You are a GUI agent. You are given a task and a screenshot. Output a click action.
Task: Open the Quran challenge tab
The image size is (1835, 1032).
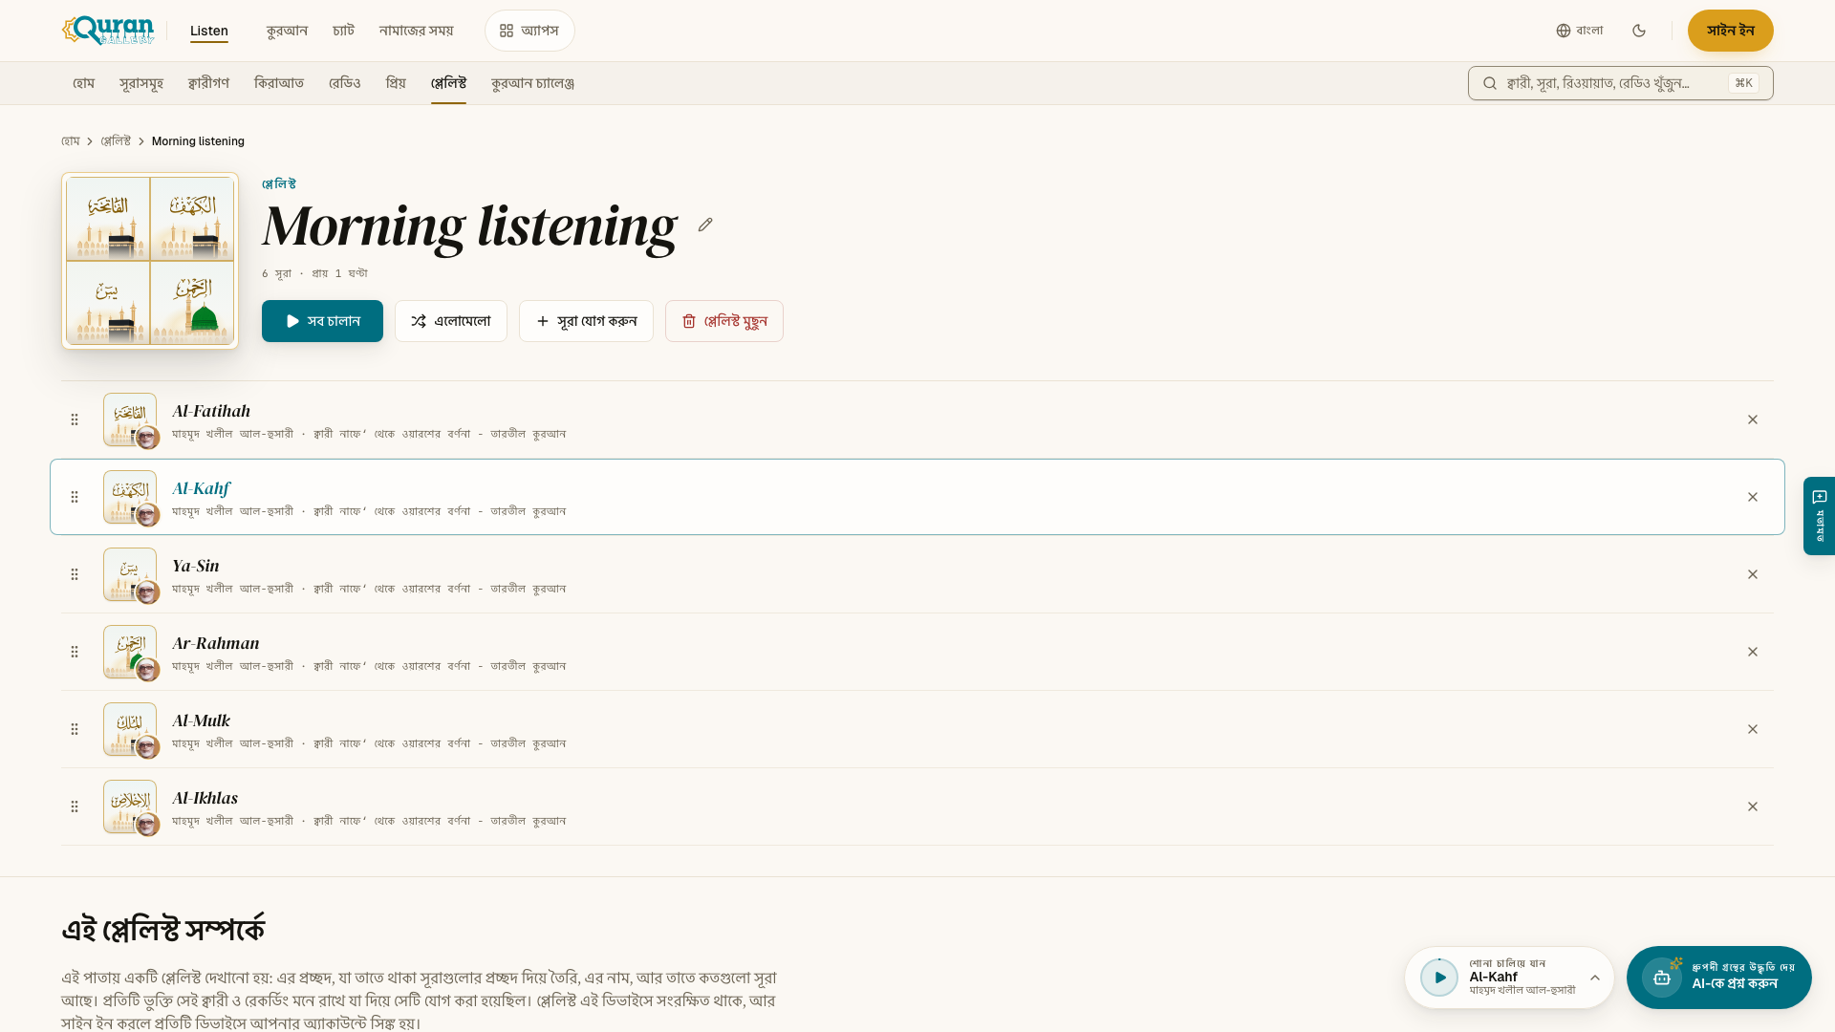coord(532,83)
